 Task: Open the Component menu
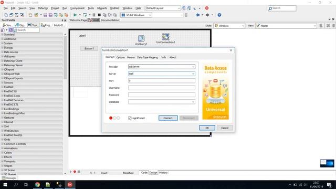77,8
